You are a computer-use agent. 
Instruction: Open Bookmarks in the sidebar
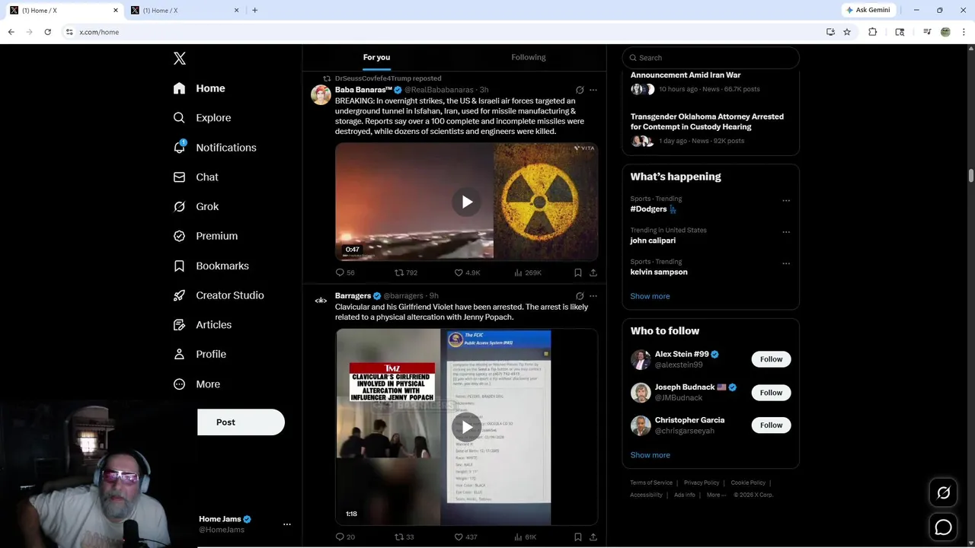[211, 266]
